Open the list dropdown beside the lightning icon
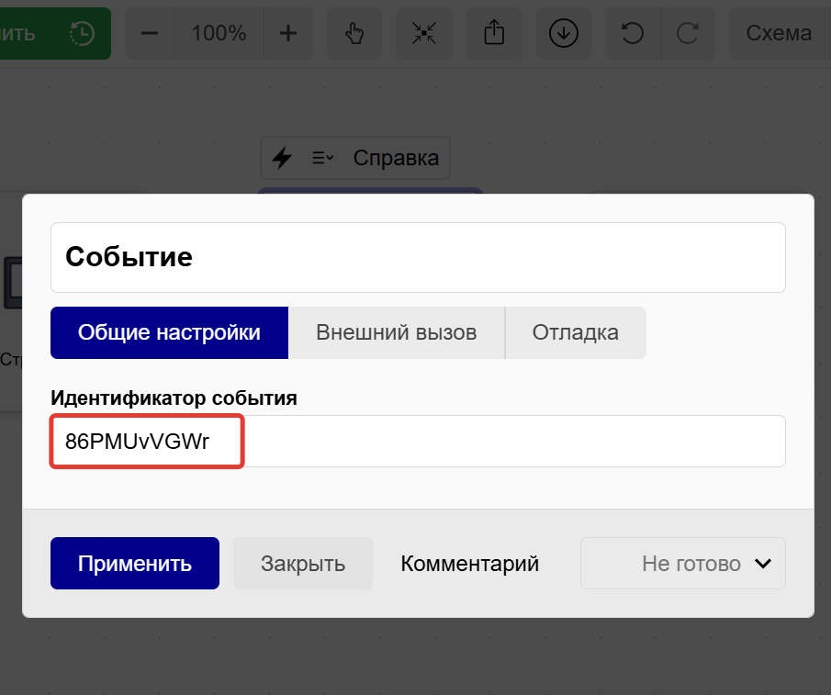Viewport: 831px width, 695px height. 320,157
